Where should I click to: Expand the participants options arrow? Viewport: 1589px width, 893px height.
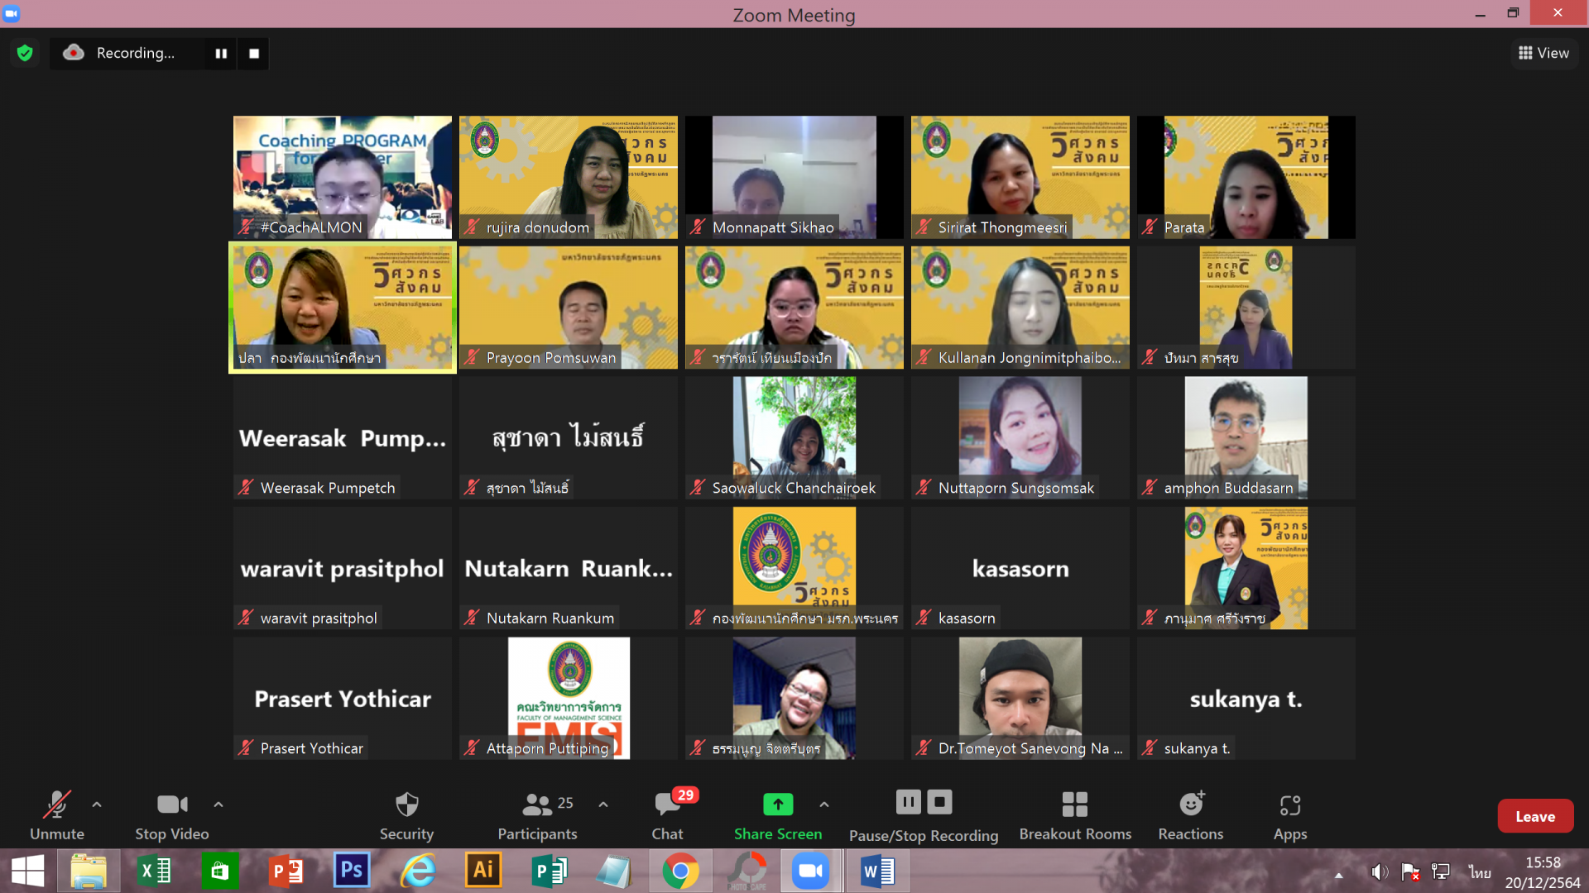tap(603, 804)
